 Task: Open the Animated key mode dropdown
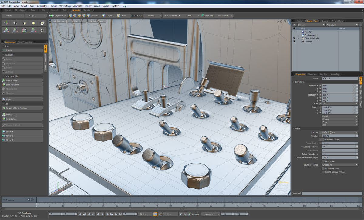tap(211, 214)
